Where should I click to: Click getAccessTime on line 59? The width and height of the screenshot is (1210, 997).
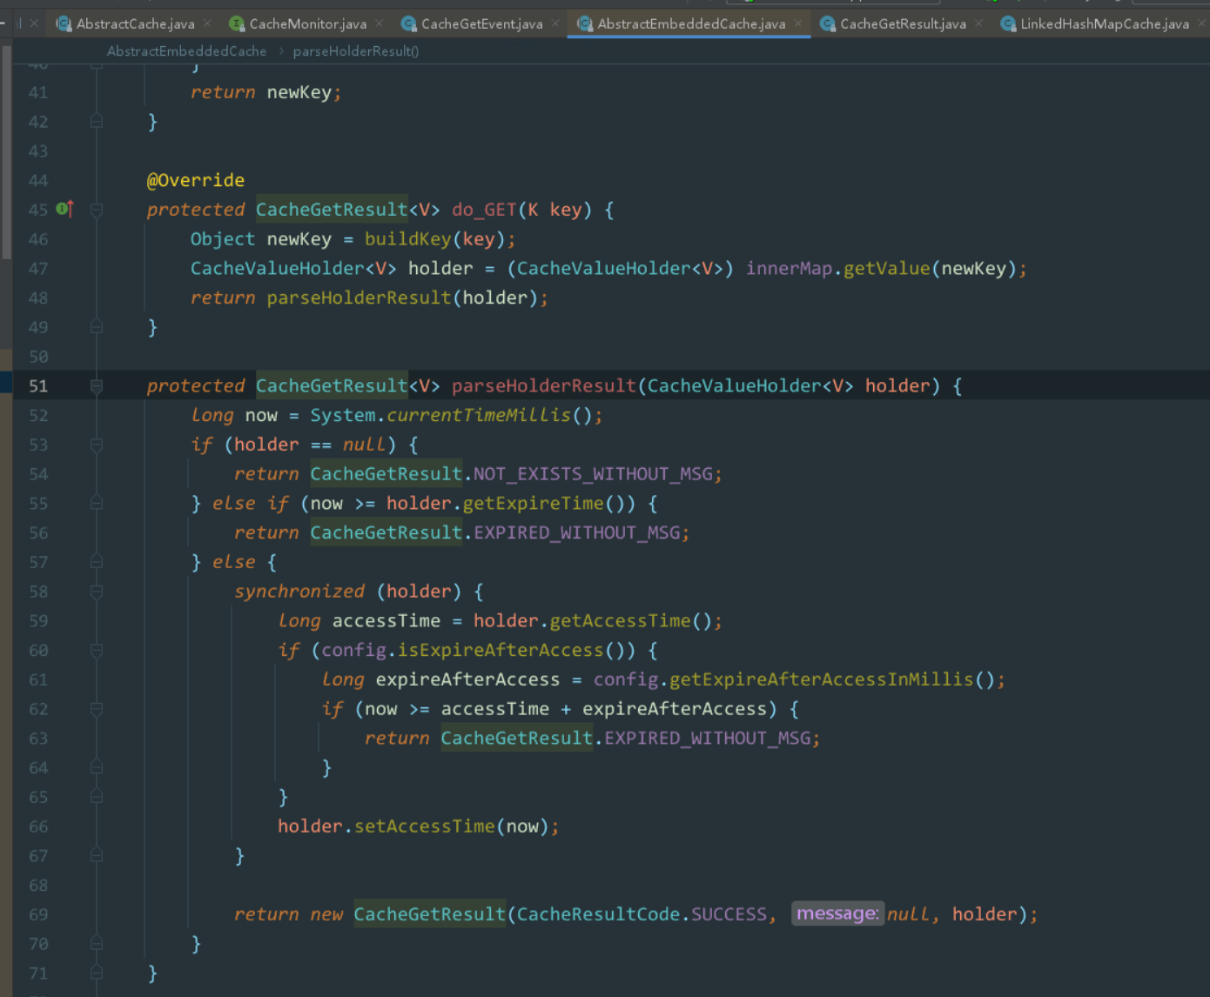[620, 620]
